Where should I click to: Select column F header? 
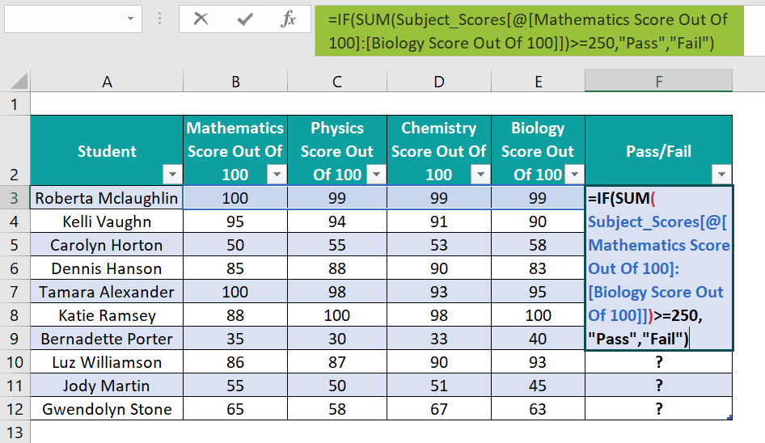coord(658,81)
